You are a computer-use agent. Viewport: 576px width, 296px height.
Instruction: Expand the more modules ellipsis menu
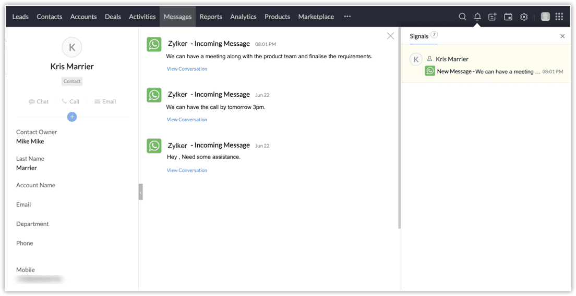347,17
